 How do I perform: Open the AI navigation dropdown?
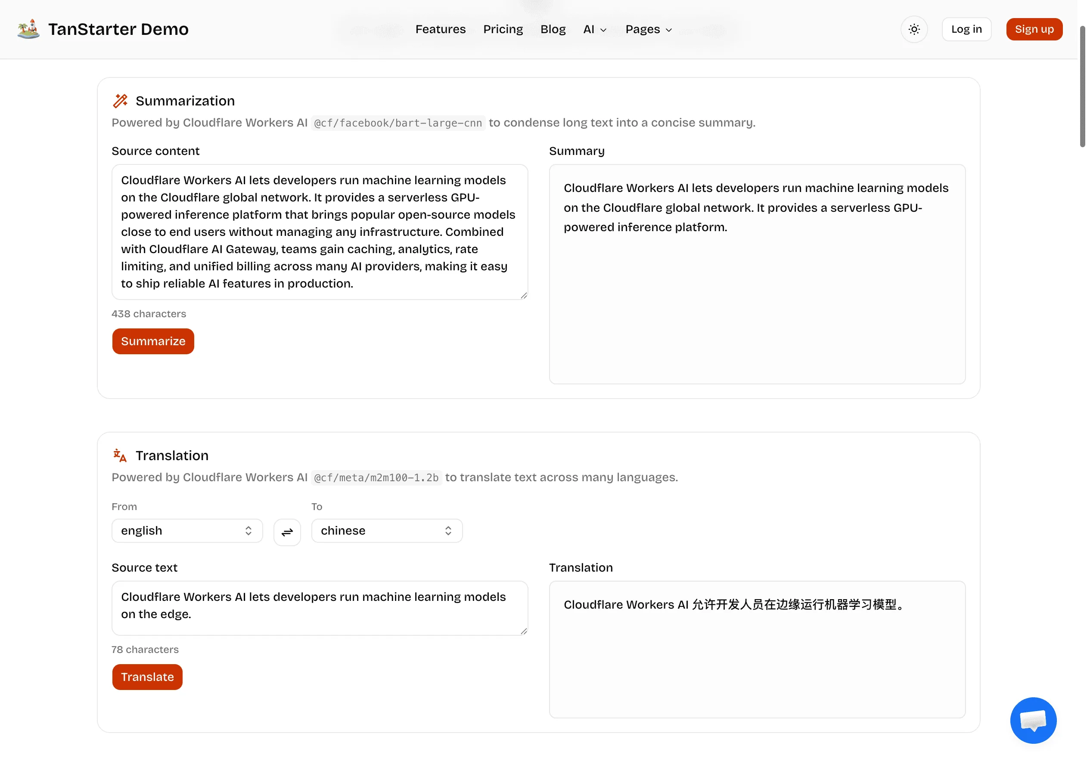click(x=595, y=29)
